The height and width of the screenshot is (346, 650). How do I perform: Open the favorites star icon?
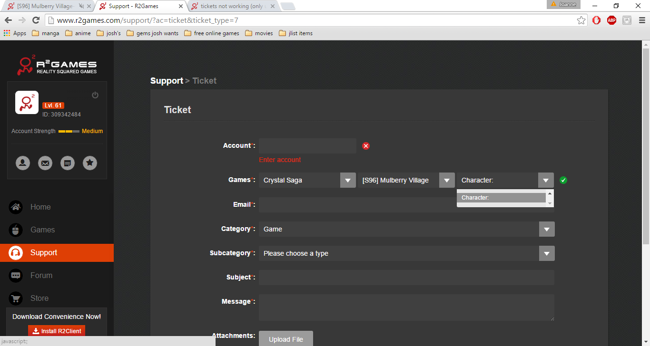tap(90, 163)
